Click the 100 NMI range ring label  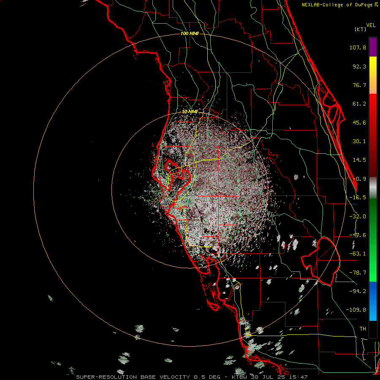pyautogui.click(x=190, y=33)
